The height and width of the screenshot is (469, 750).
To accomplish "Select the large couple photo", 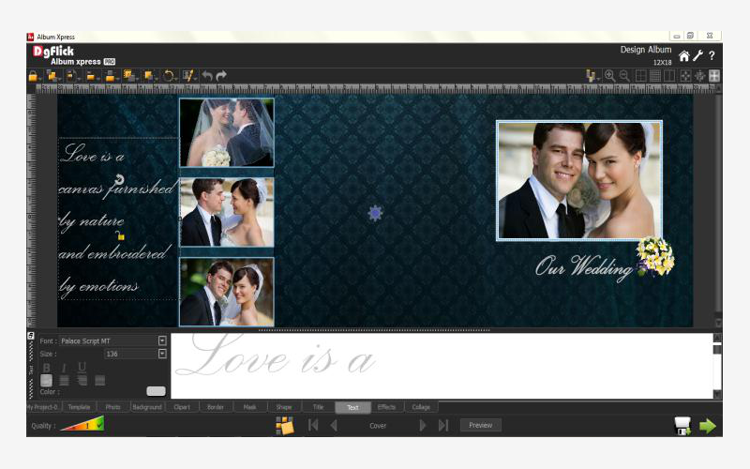I will (579, 180).
